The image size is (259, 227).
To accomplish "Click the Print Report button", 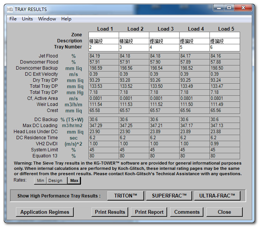I will 149,212.
